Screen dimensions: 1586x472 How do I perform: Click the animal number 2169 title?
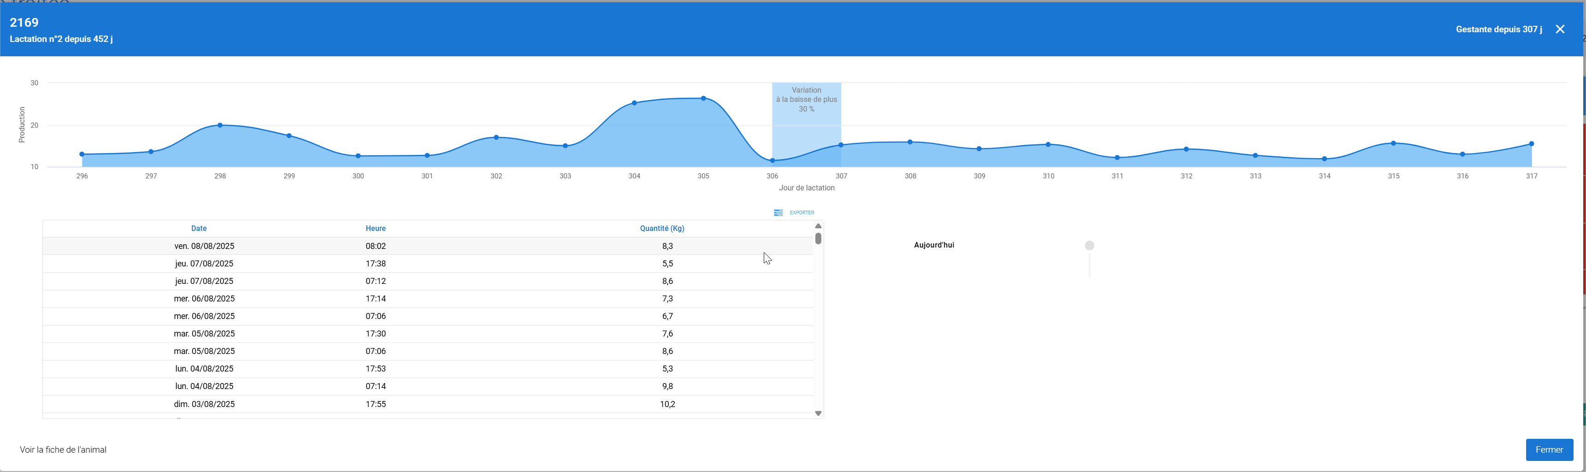click(x=24, y=22)
